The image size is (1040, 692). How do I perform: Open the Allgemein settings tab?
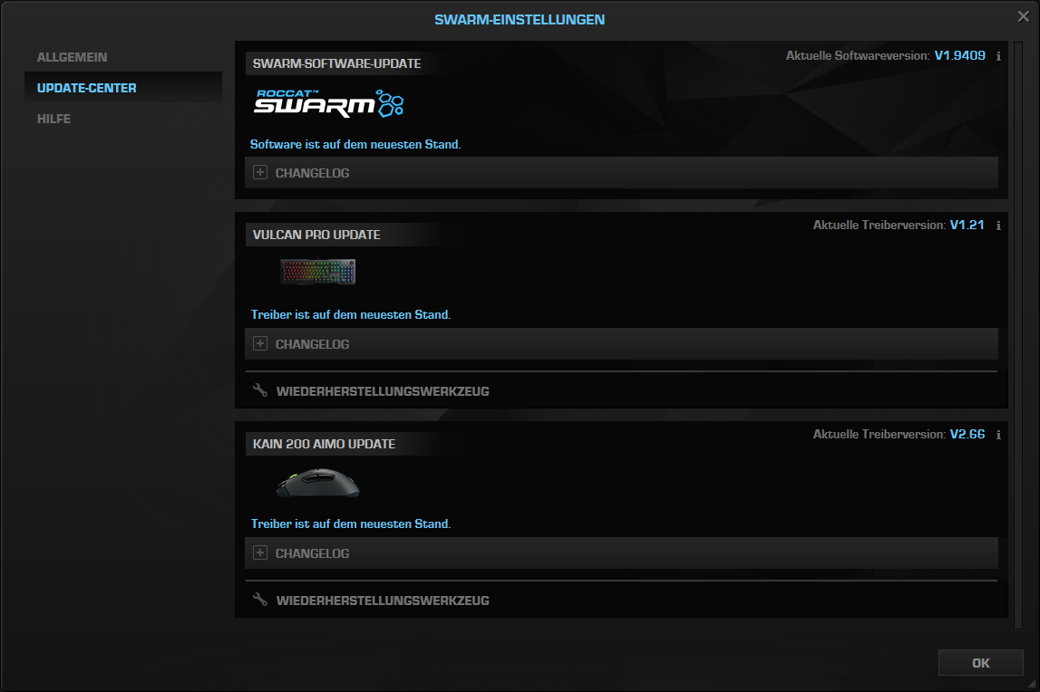[72, 57]
